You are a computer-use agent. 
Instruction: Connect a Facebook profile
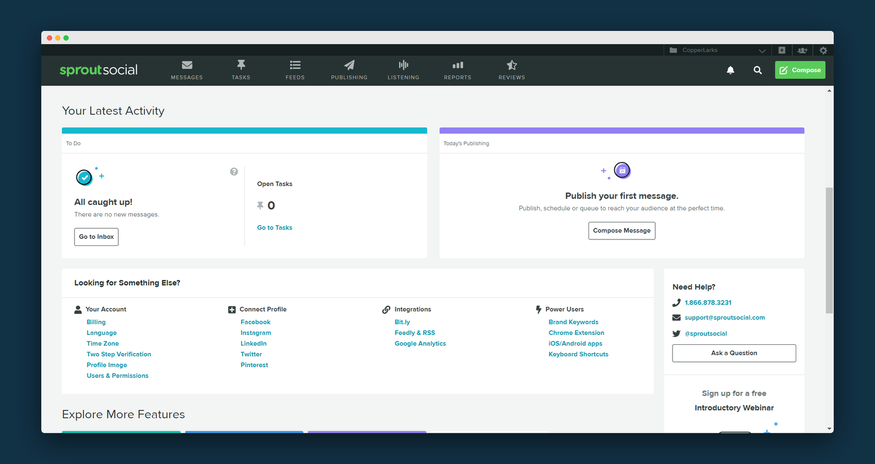[x=255, y=322]
